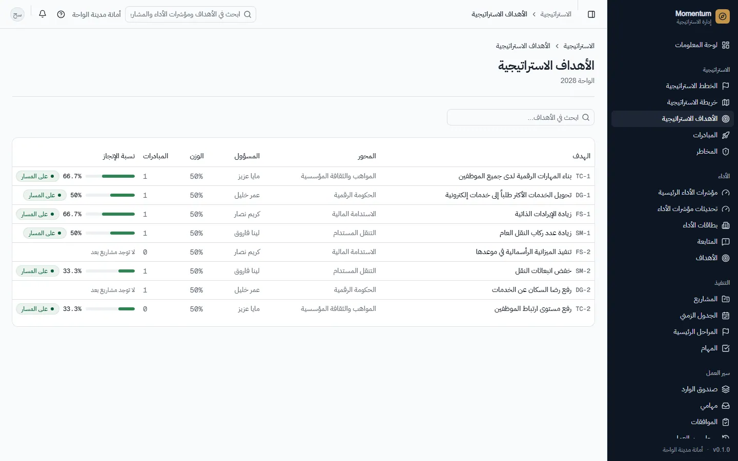Click the ابحث في الأهداف search field

pos(521,117)
